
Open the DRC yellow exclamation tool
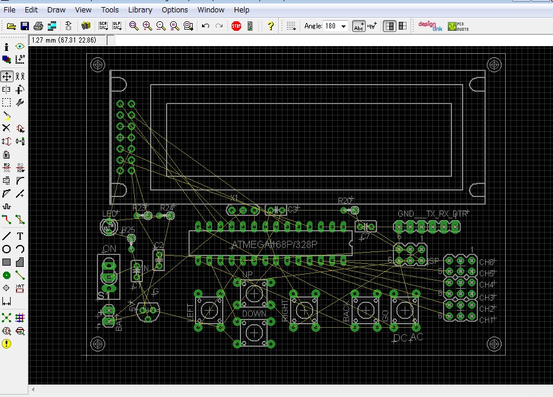6,343
